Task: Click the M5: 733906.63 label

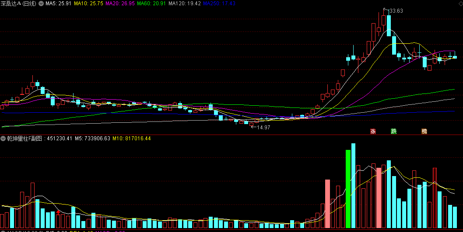Action: click(92, 139)
